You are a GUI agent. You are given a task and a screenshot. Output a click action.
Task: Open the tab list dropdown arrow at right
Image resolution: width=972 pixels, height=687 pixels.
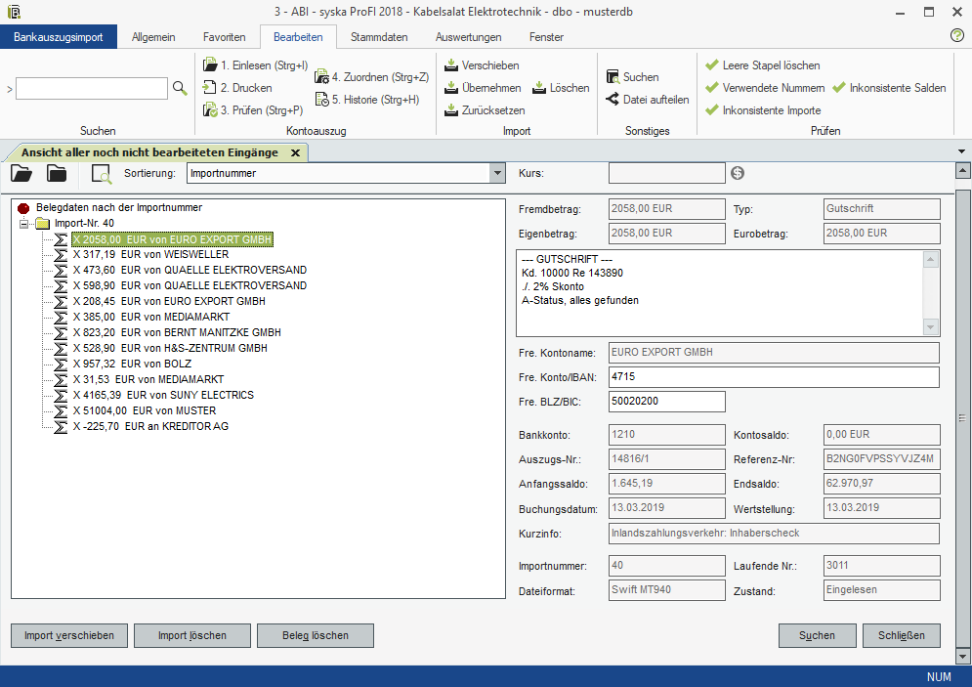[x=961, y=151]
